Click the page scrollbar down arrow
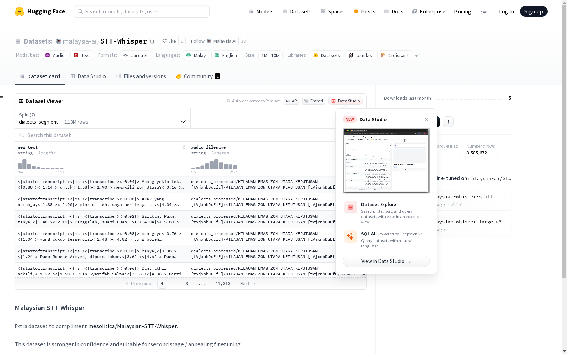Viewport: 567px width, 354px height. pyautogui.click(x=564, y=351)
